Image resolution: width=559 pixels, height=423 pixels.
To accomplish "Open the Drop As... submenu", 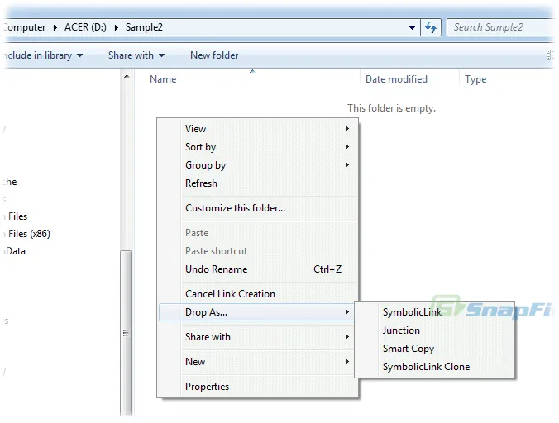I will 257,312.
